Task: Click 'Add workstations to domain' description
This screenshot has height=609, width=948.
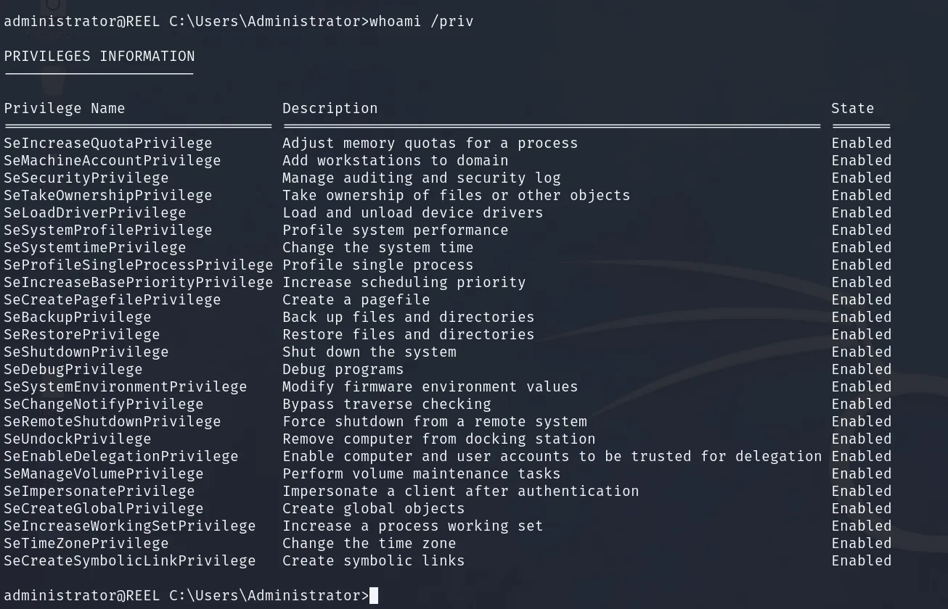Action: (x=396, y=160)
